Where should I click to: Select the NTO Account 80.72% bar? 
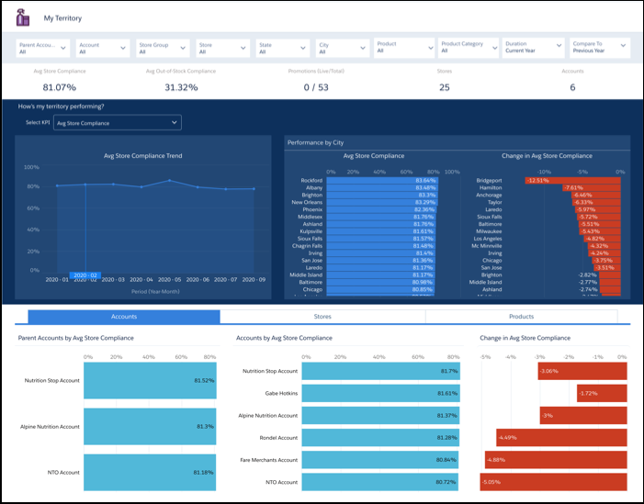[x=380, y=482]
